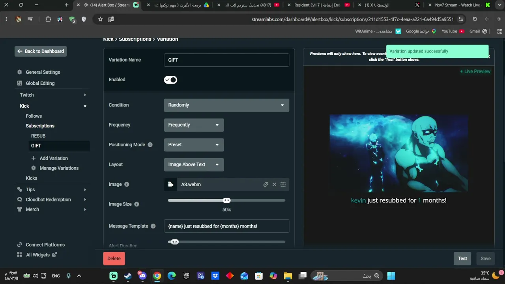Screen dimensions: 505x284
Task: Open the Positioning Mode dropdown set to Preset
Action: tap(194, 145)
